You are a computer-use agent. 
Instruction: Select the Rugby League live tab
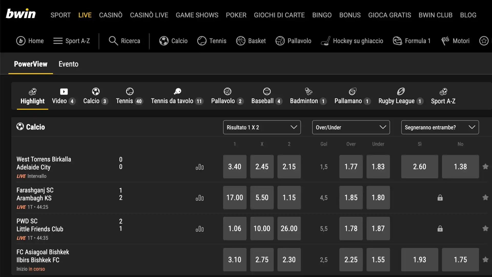(401, 96)
